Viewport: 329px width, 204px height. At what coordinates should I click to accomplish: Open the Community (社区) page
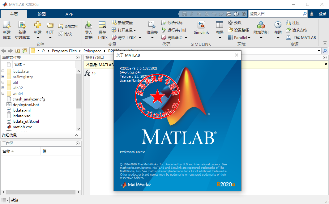(293, 23)
